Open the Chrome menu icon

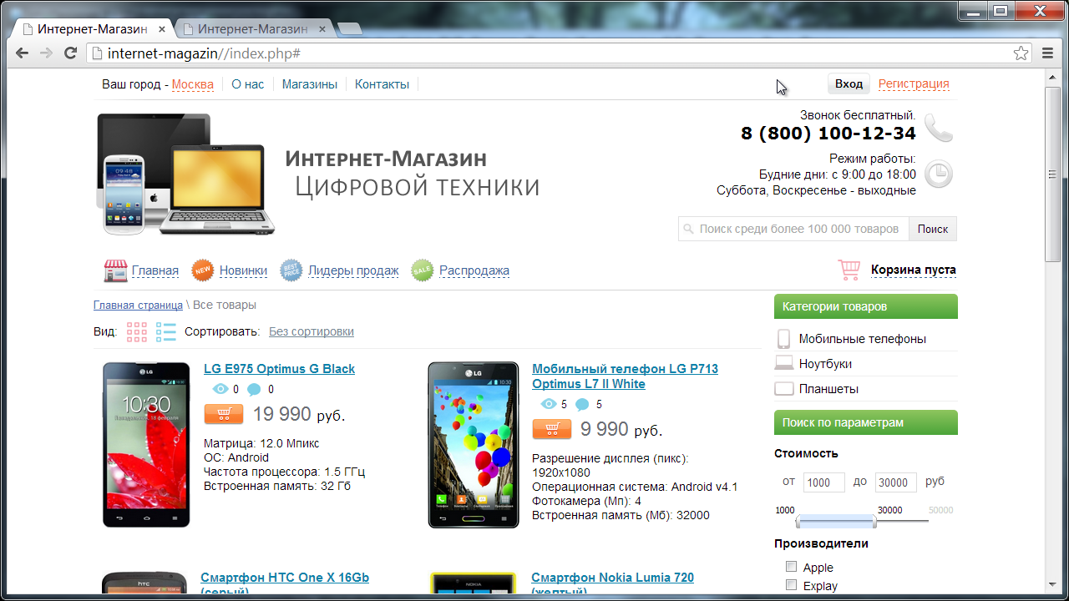point(1048,53)
